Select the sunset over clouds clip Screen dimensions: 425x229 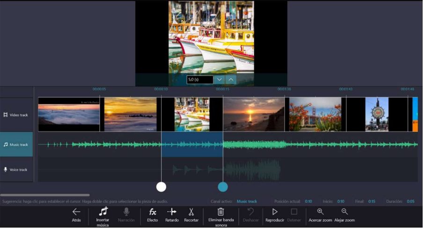(x=130, y=114)
